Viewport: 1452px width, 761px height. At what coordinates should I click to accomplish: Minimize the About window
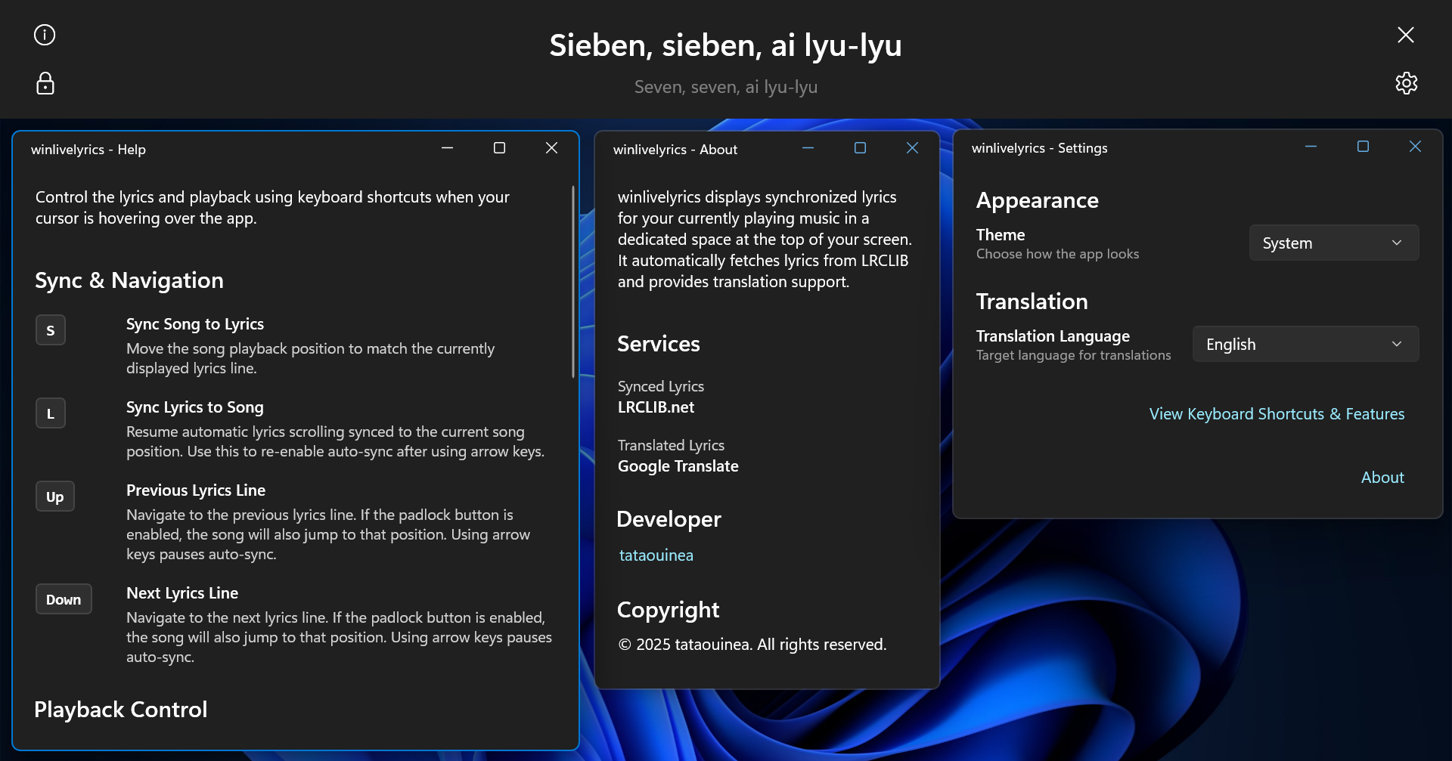tap(808, 148)
